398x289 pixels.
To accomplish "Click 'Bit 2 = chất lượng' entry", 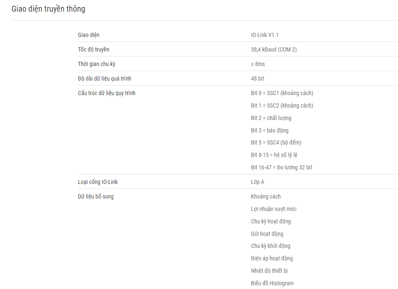I will coord(271,118).
